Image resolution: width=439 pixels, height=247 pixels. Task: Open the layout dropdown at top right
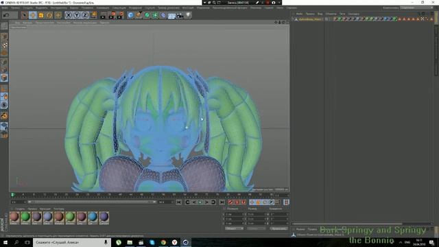click(x=416, y=8)
